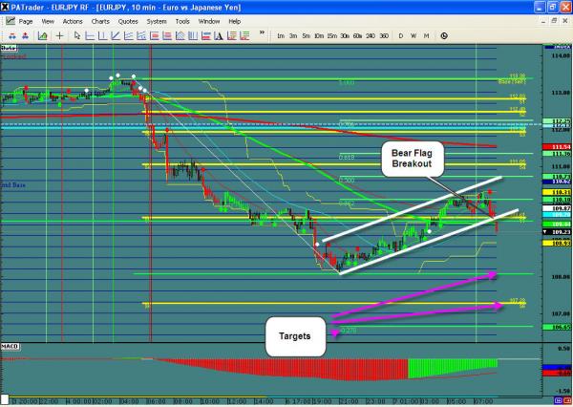The image size is (573, 407).
Task: Click the clock icon after timeframes
Action: tap(443, 35)
